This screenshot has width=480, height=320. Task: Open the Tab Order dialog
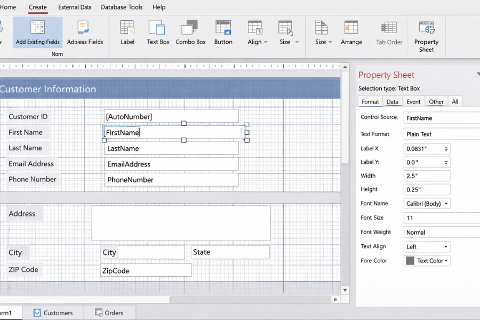[x=388, y=32]
